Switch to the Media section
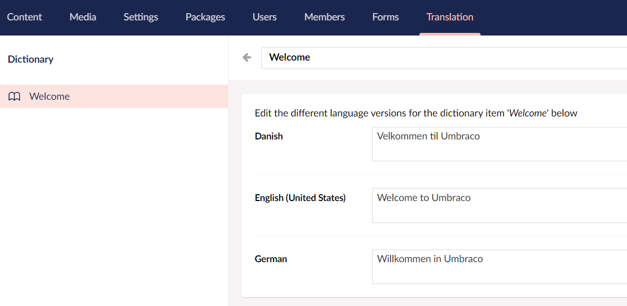Viewport: 627px width, 306px height. pyautogui.click(x=83, y=17)
